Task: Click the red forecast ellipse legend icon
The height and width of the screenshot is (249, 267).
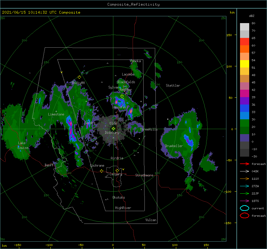Action: [x=244, y=216]
